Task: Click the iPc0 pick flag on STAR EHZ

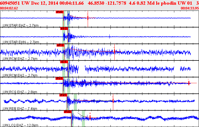Action: click(x=59, y=12)
